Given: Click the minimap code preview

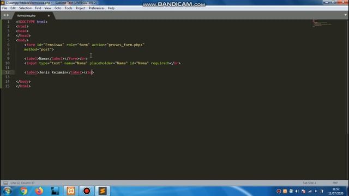Looking at the screenshot, I should point(322,23).
